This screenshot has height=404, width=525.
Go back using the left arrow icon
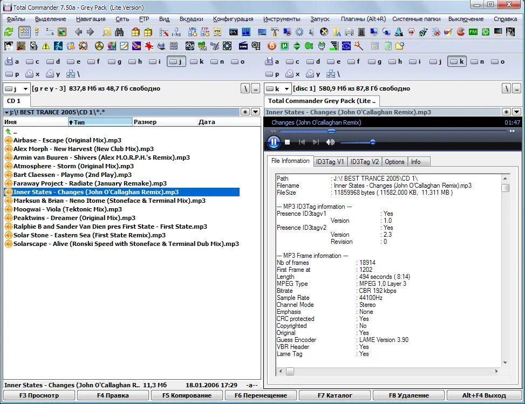point(78,32)
